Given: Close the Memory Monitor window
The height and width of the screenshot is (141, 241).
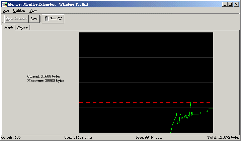Looking at the screenshot, I should pyautogui.click(x=236, y=4).
